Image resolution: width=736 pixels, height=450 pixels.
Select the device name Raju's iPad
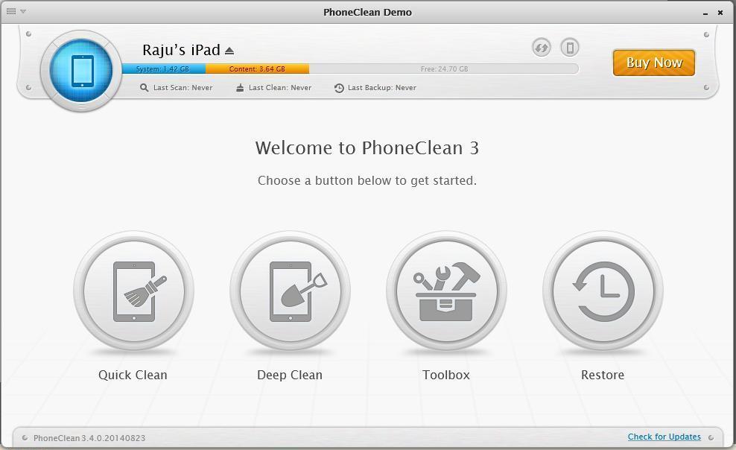click(181, 49)
